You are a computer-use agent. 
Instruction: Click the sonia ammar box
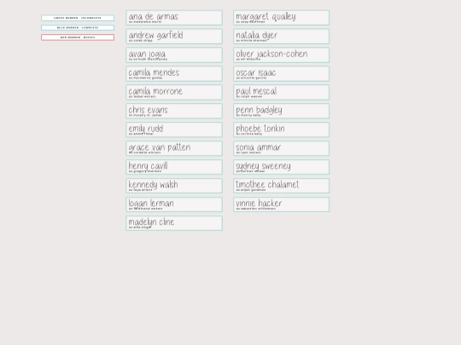click(x=282, y=148)
